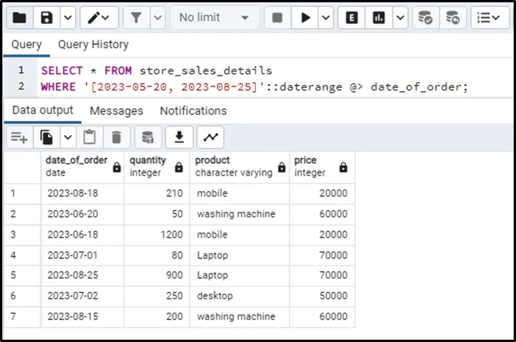Expand the Execute options dropdown arrow
Viewport: 516px width, 342px height.
coord(326,18)
